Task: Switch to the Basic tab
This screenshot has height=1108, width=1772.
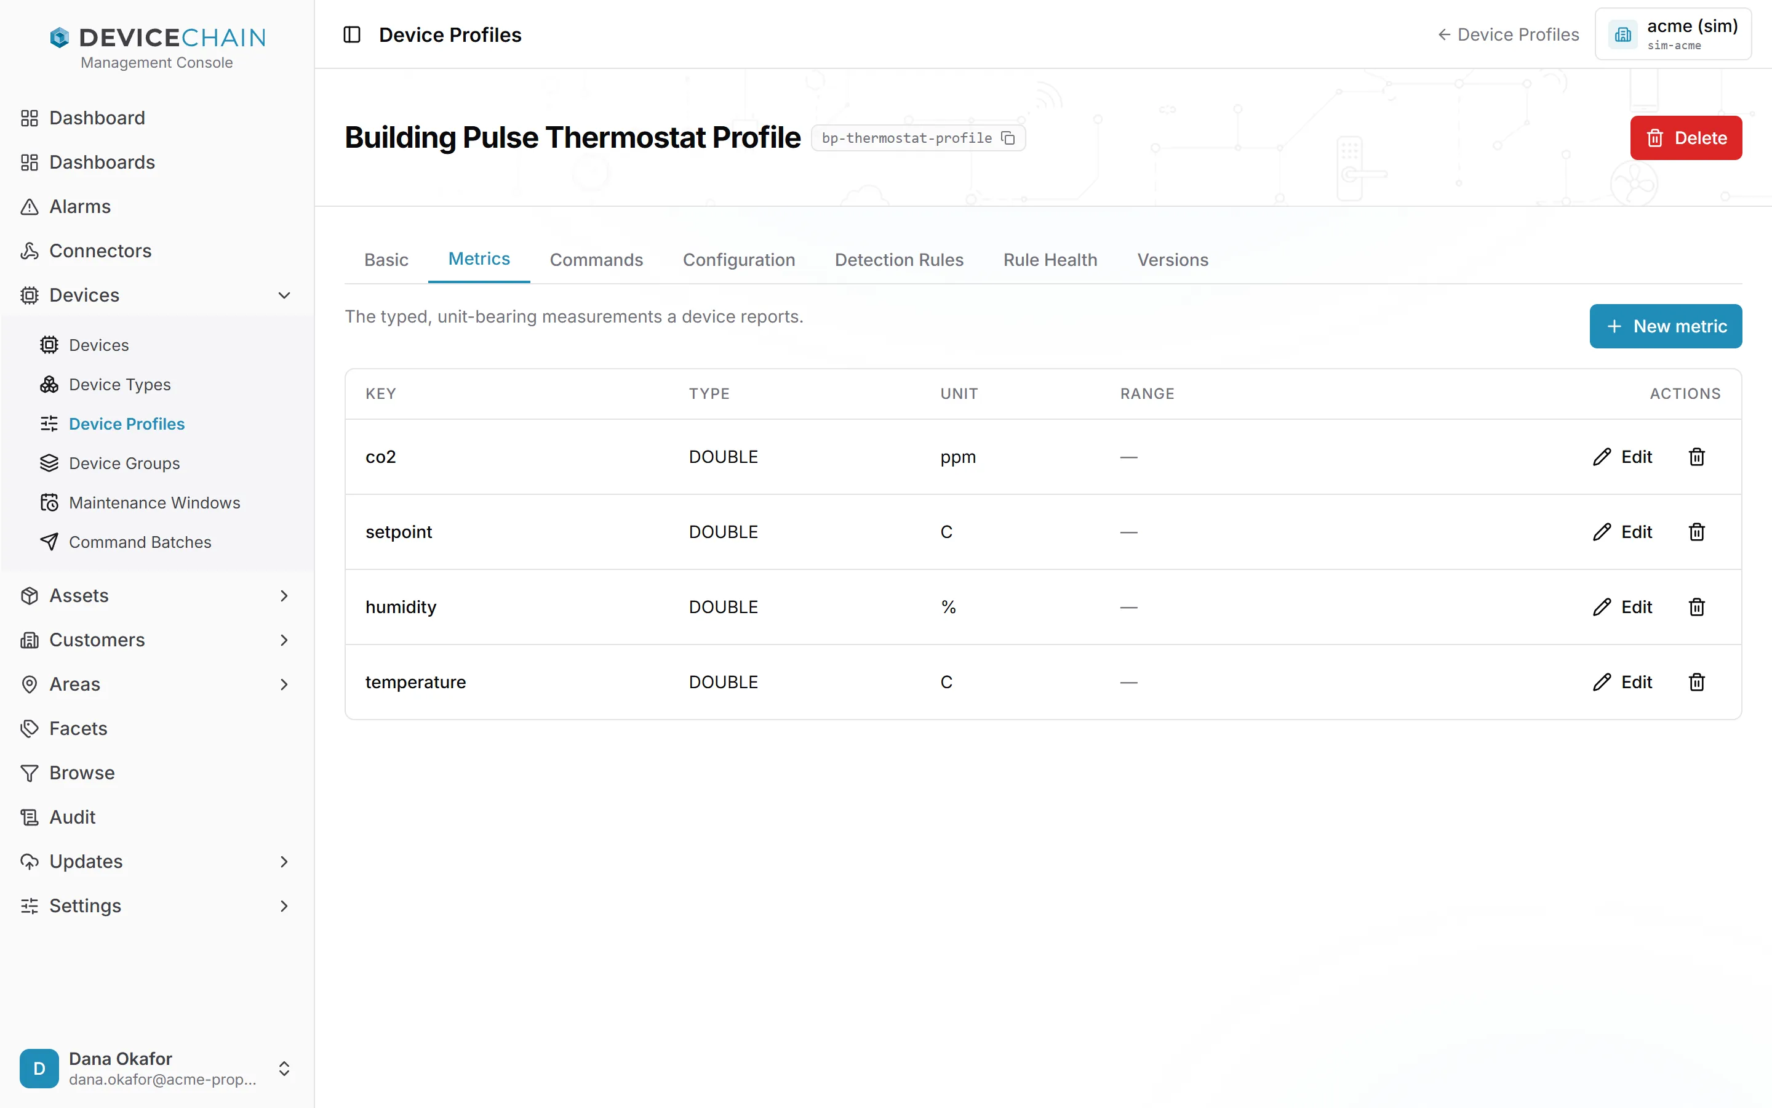Action: [x=386, y=259]
